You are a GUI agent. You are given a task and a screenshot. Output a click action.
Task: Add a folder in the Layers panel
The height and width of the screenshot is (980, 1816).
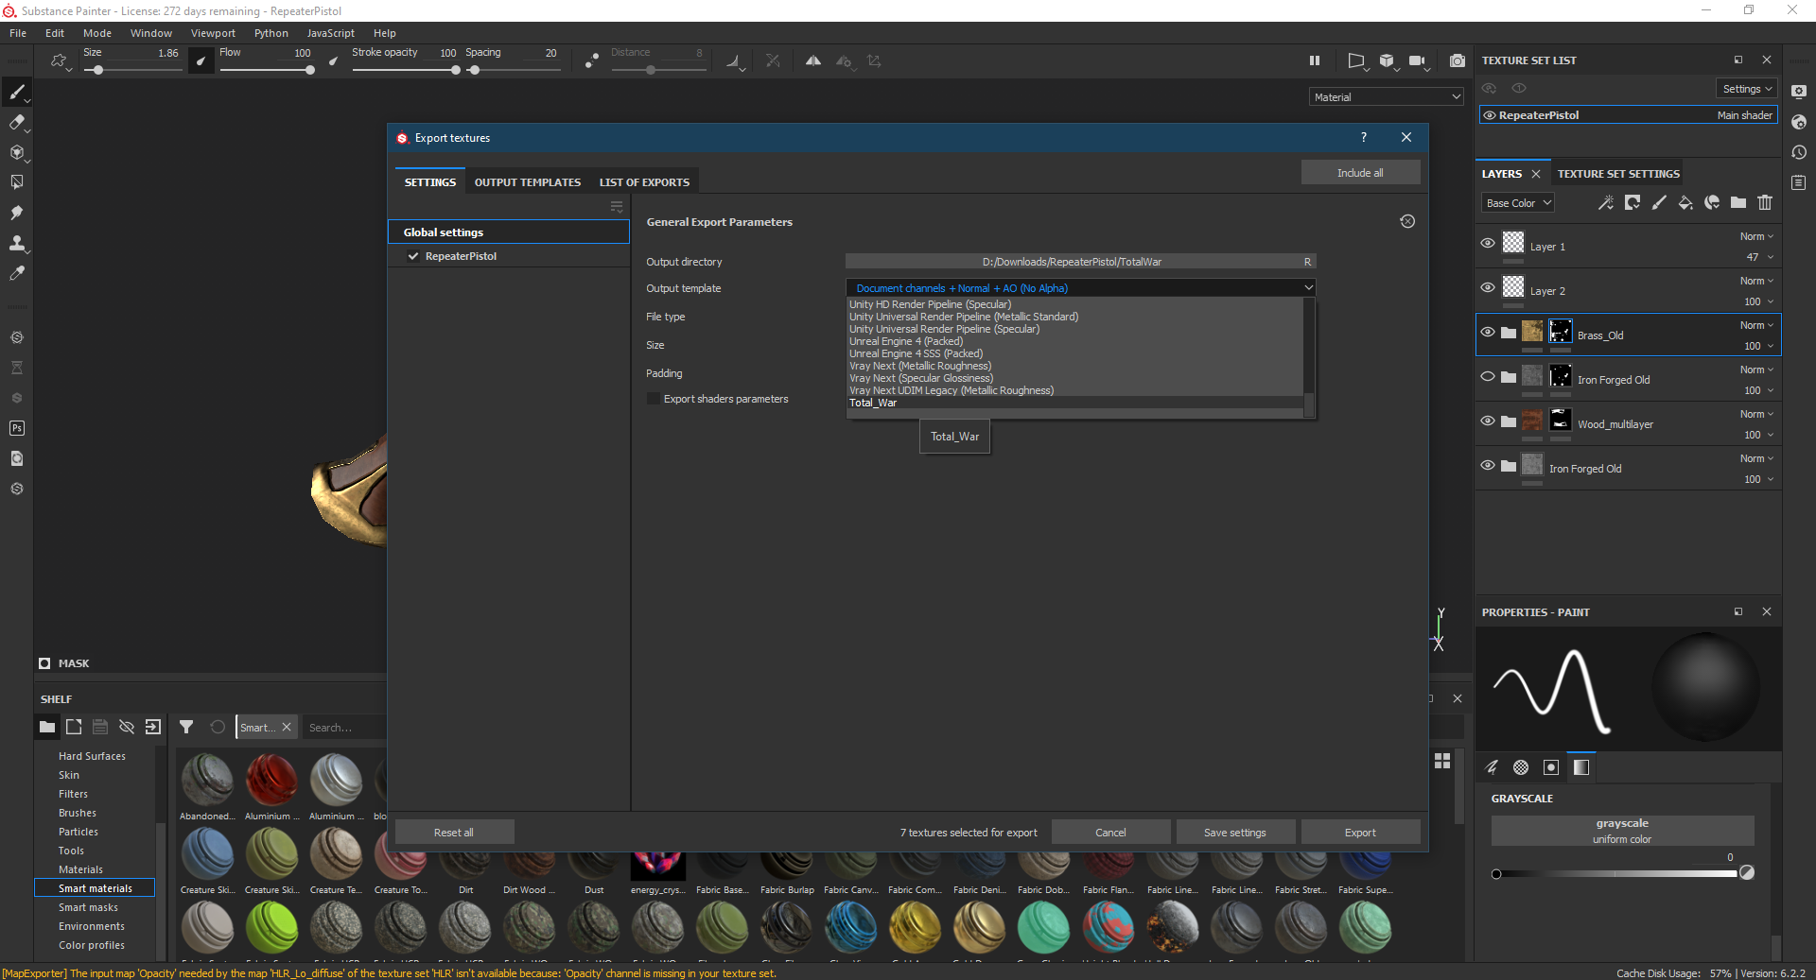(1738, 202)
